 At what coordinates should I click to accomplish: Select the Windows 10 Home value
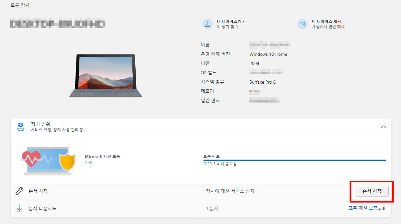268,54
